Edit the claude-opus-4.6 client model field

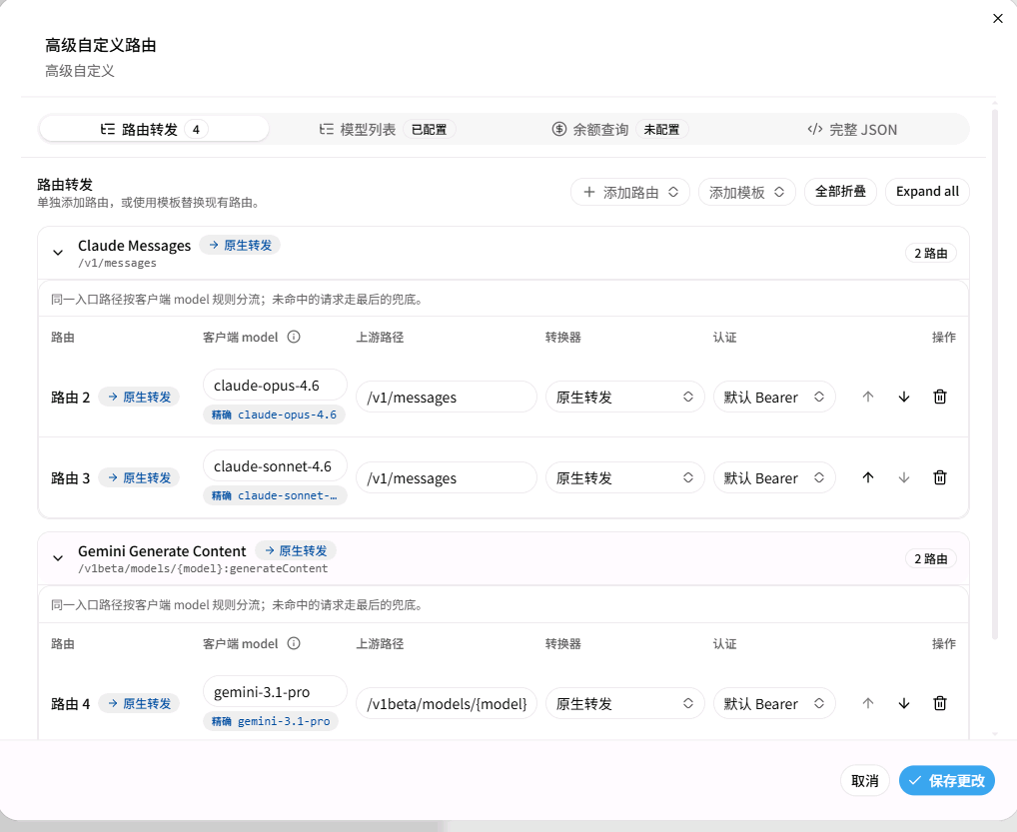pos(275,386)
